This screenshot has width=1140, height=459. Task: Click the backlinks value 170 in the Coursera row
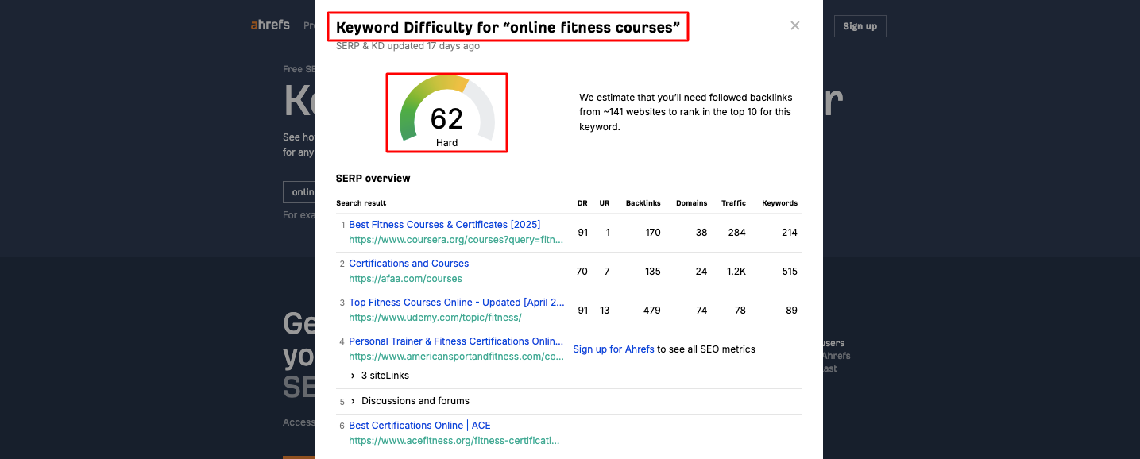tap(653, 233)
